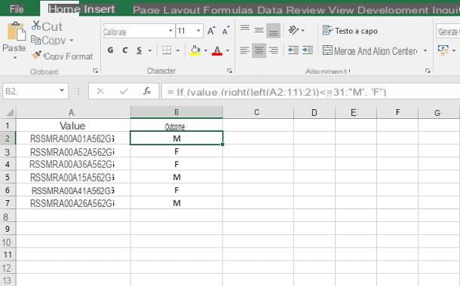Center text horizontally
460x286 pixels.
(259, 50)
